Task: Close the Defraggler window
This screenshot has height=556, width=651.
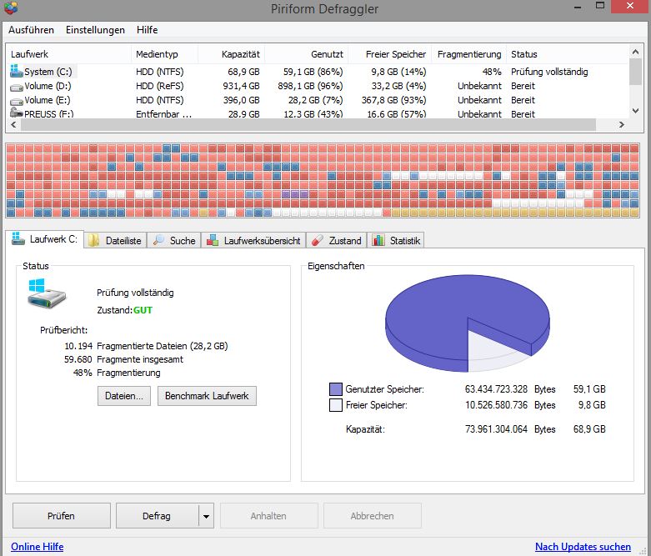Action: 630,6
